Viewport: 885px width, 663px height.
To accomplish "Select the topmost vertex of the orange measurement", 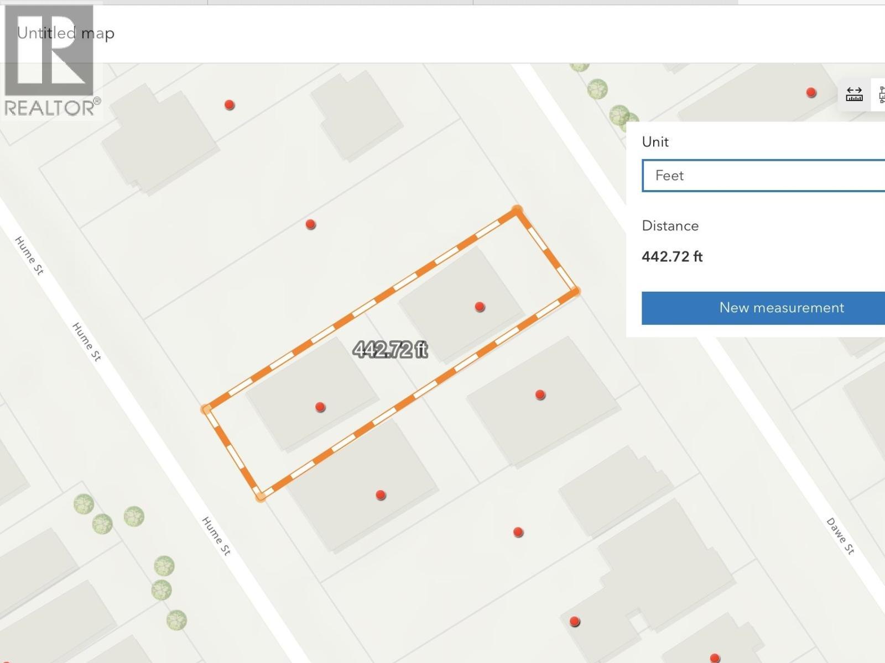I will click(x=517, y=211).
